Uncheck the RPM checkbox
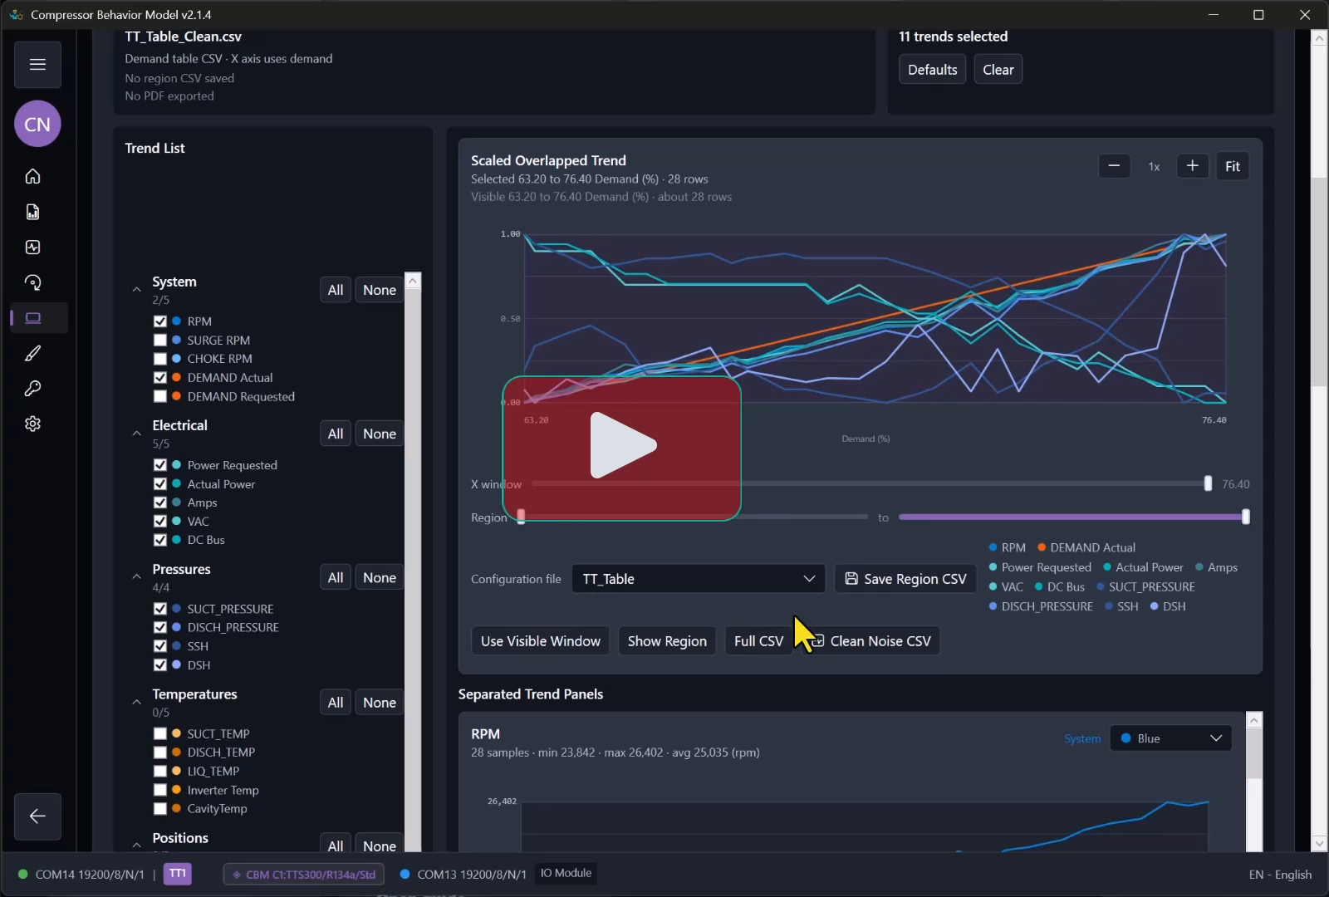Screen dimensions: 1329x897 tap(160, 321)
